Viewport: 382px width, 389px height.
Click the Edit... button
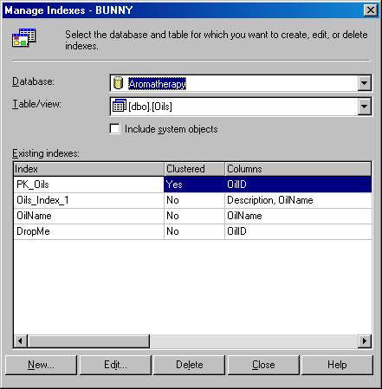[115, 365]
